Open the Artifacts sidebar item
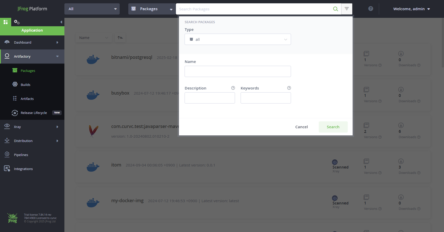Viewport: 444px width, 232px height. pos(32,99)
